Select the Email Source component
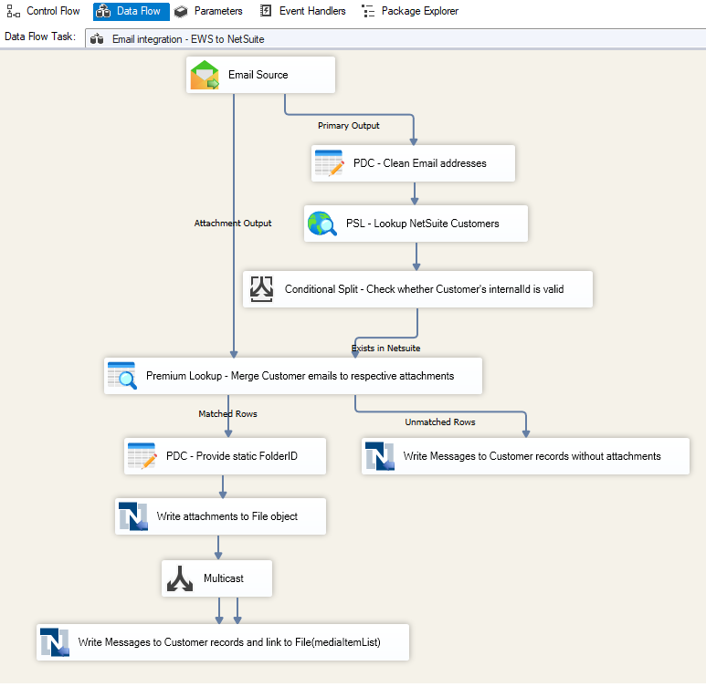The width and height of the screenshot is (706, 687). [x=260, y=75]
